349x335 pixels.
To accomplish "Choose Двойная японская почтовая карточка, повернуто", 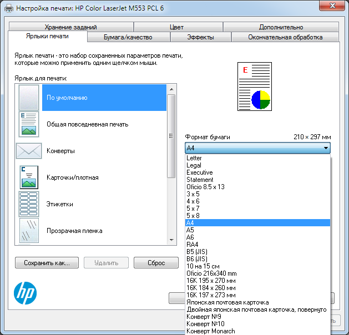I will [x=257, y=309].
